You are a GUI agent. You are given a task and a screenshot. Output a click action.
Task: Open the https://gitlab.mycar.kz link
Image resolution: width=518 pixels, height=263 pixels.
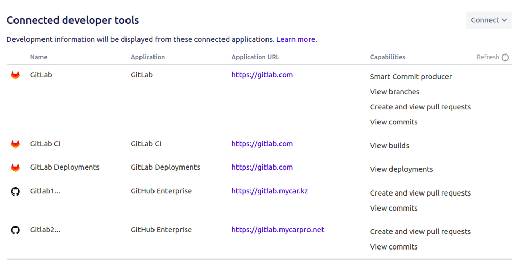(x=270, y=191)
